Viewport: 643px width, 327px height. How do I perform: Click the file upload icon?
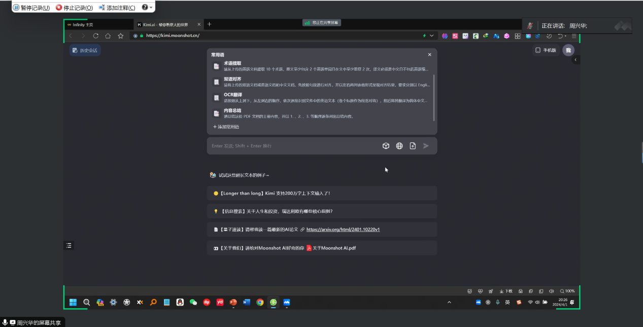coord(413,146)
